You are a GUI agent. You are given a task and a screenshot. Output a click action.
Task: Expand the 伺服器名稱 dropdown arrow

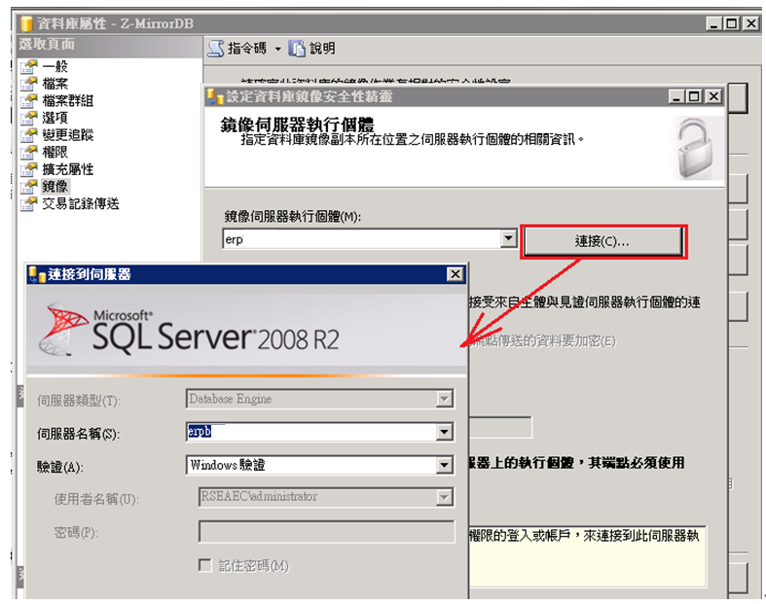(x=444, y=432)
